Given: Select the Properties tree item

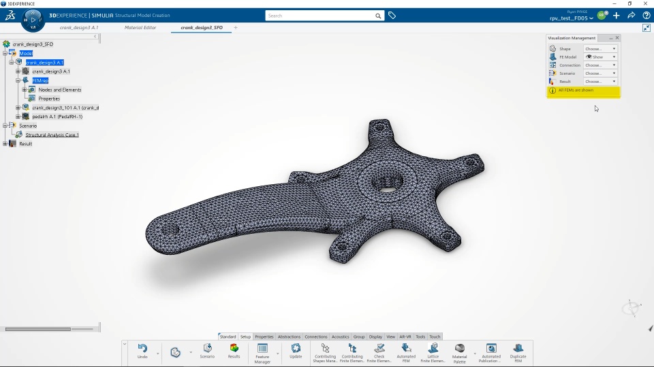Looking at the screenshot, I should [x=49, y=99].
